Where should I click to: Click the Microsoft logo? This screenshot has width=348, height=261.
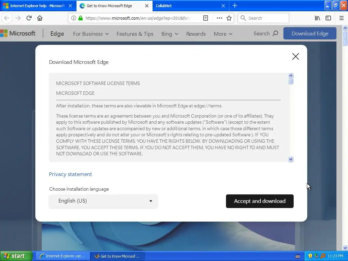pos(18,34)
